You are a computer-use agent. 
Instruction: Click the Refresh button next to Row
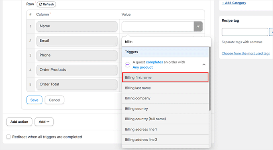46,4
